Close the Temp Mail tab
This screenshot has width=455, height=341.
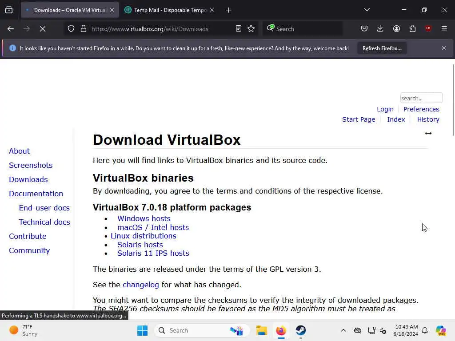coord(212,10)
